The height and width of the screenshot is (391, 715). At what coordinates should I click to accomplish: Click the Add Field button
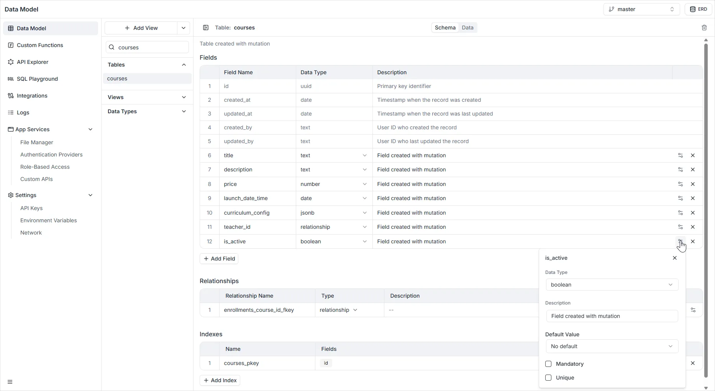[219, 259]
